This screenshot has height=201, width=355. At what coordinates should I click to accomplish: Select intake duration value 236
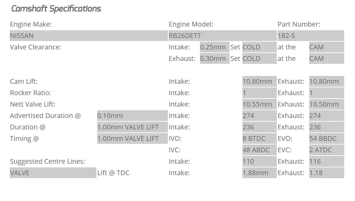pos(259,127)
